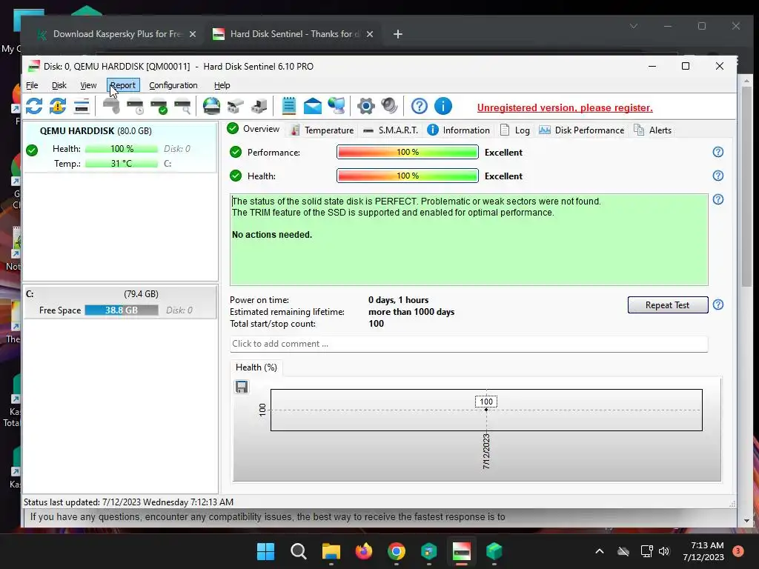The image size is (759, 569).
Task: Click the blue info circle toolbar icon
Action: tap(443, 106)
